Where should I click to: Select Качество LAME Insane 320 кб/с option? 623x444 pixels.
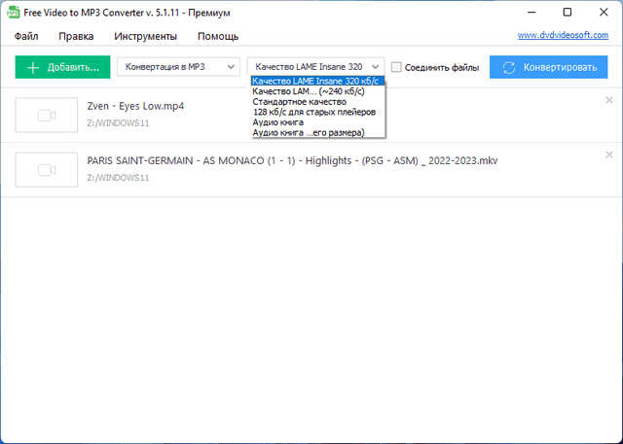coord(316,82)
